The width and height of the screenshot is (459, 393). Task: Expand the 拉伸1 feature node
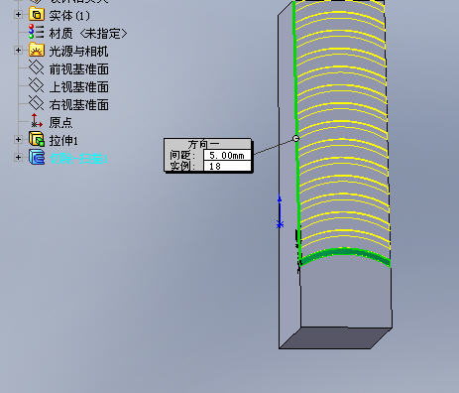click(x=19, y=140)
